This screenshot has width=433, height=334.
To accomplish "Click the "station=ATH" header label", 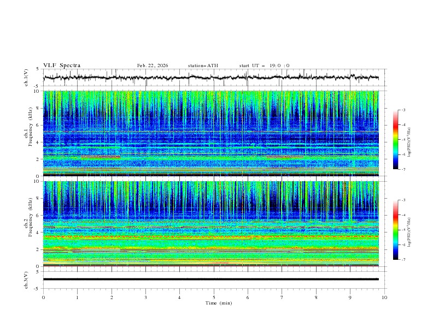I will pyautogui.click(x=203, y=65).
